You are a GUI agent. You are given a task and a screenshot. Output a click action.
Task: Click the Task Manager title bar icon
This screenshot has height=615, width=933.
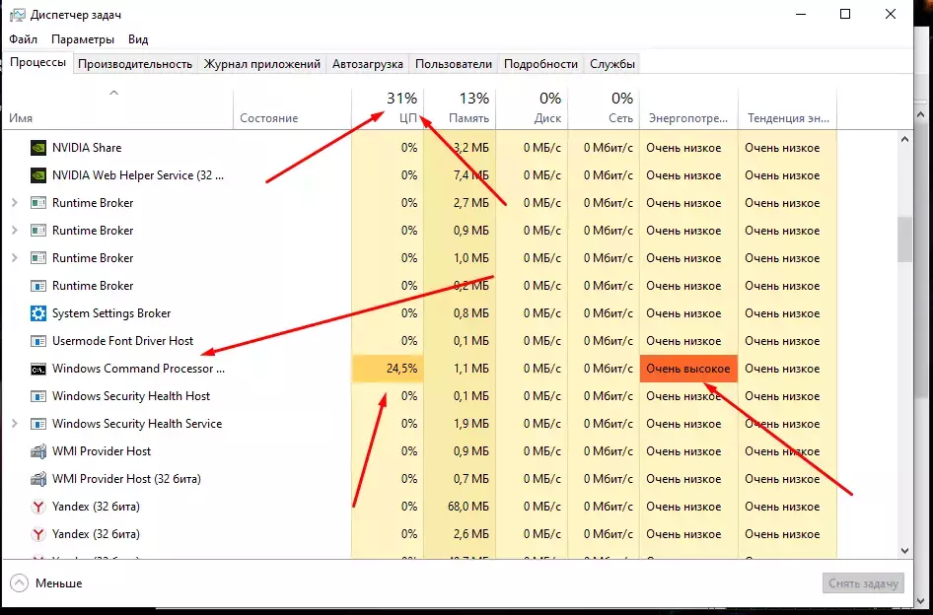[18, 15]
